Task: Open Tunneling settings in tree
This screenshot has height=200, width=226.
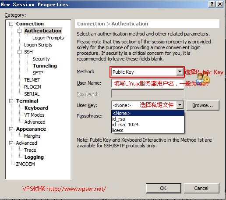Action: point(45,66)
